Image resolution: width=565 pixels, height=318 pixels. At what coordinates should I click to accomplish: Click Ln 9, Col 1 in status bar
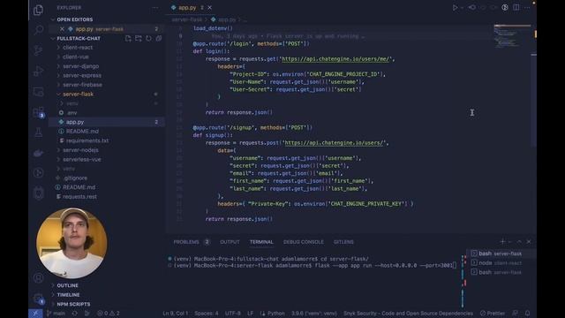(175, 314)
